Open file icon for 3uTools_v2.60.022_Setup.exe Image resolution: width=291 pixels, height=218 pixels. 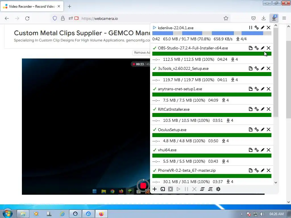pos(251,68)
